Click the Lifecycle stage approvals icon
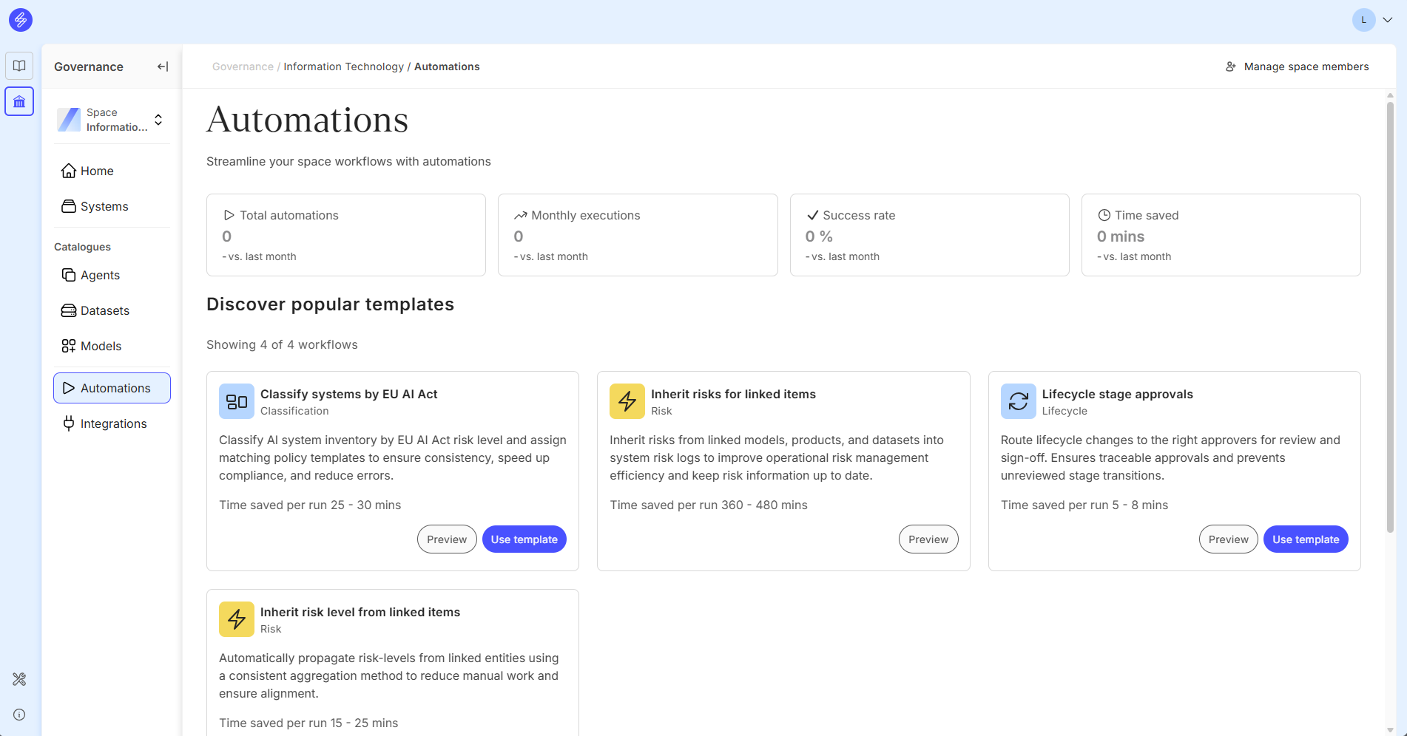This screenshot has width=1407, height=736. (1018, 401)
